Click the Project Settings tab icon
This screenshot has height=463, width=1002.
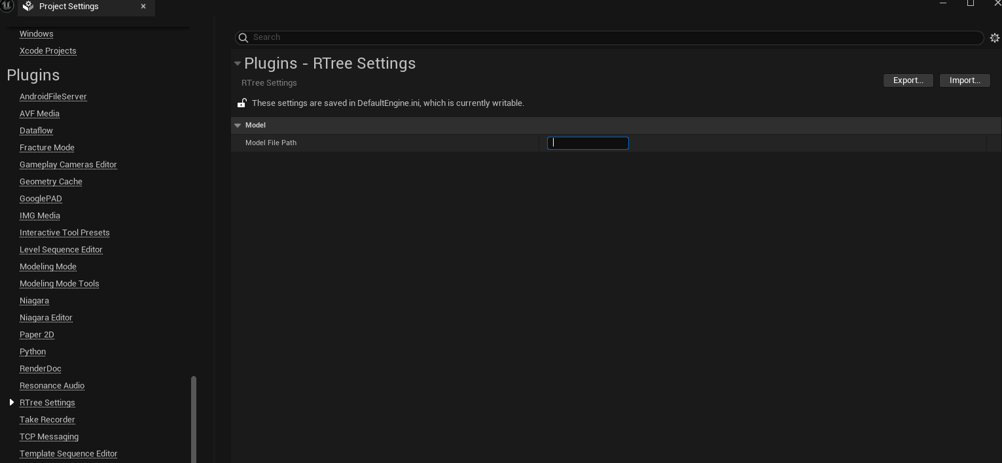pyautogui.click(x=27, y=7)
